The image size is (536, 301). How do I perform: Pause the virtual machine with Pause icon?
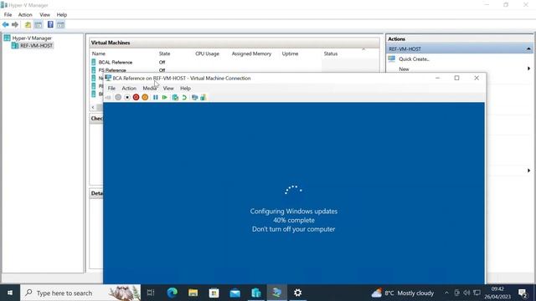[156, 97]
